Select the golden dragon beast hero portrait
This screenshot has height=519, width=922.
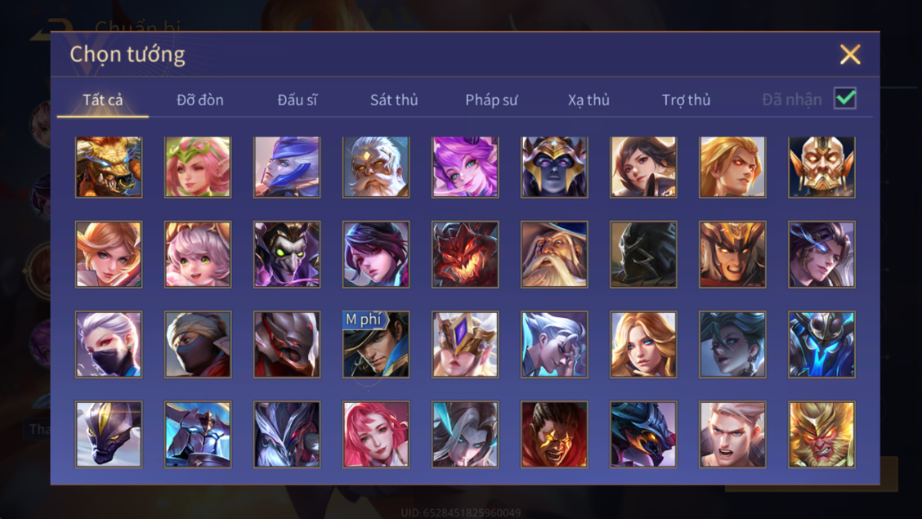tap(109, 167)
